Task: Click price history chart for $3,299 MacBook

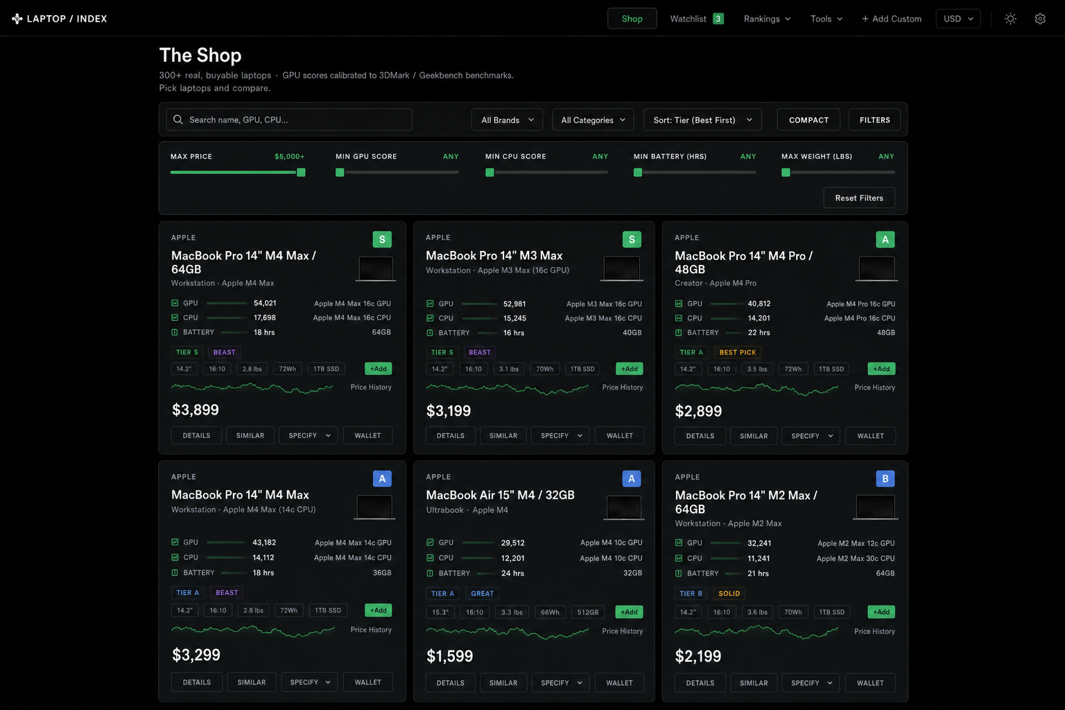Action: 253,630
